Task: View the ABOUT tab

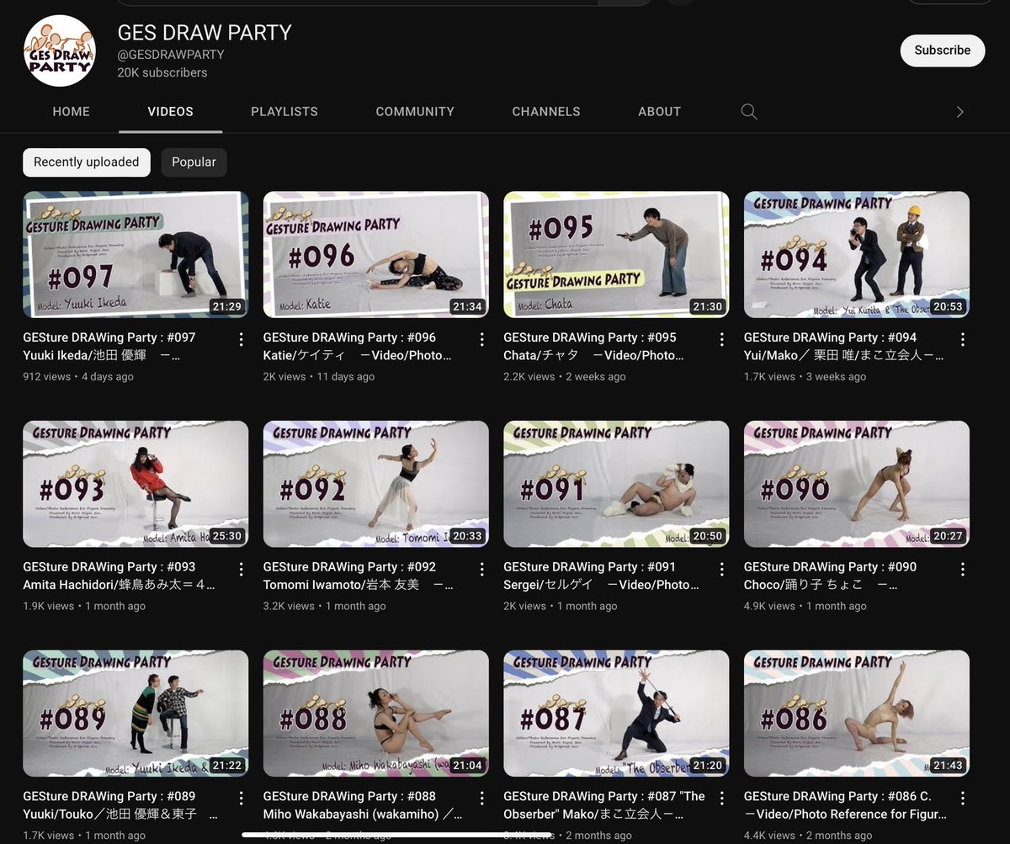Action: coord(659,112)
